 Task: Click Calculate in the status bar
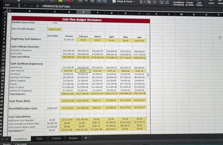21,144
